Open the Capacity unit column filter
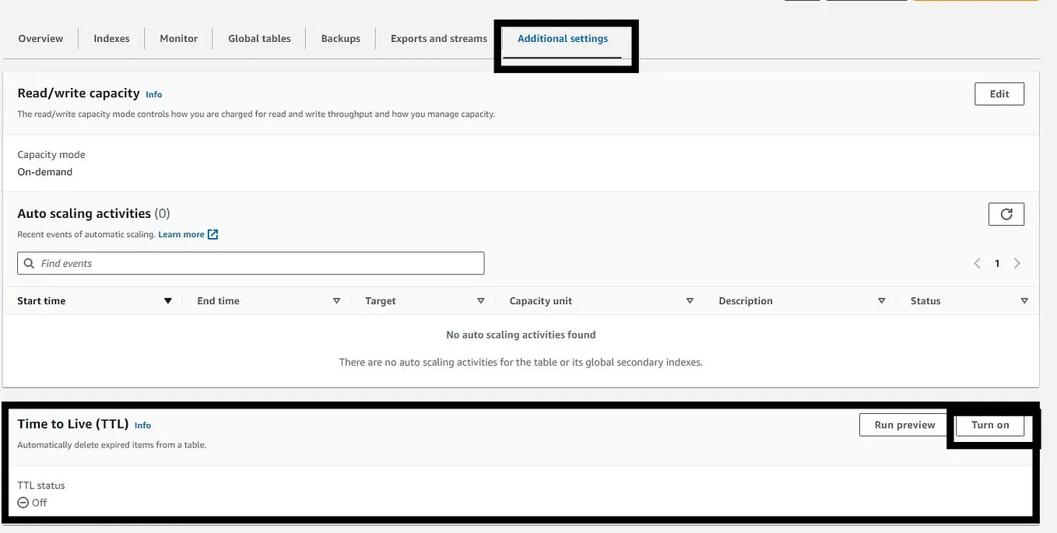Image resolution: width=1057 pixels, height=533 pixels. pos(690,300)
